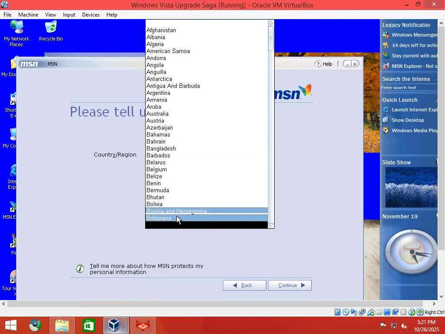445x334 pixels.
Task: Click the Slide Show thumbnail image
Action: click(x=411, y=187)
